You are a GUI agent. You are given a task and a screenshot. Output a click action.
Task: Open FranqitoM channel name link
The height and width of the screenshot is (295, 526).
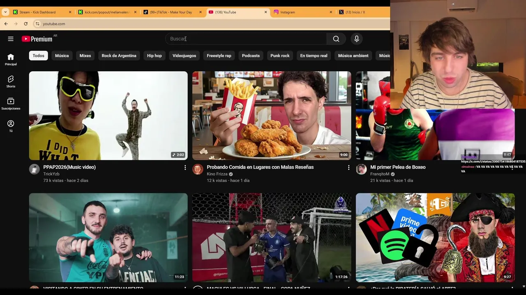click(x=380, y=174)
